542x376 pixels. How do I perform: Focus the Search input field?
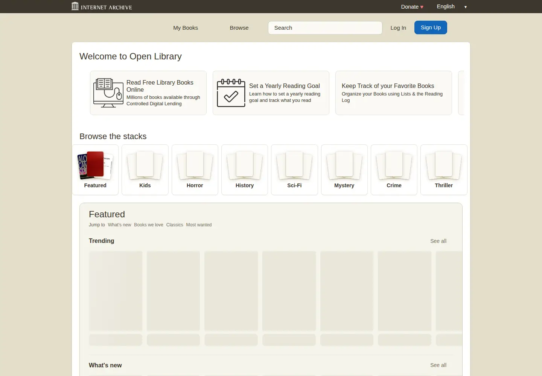tap(325, 28)
